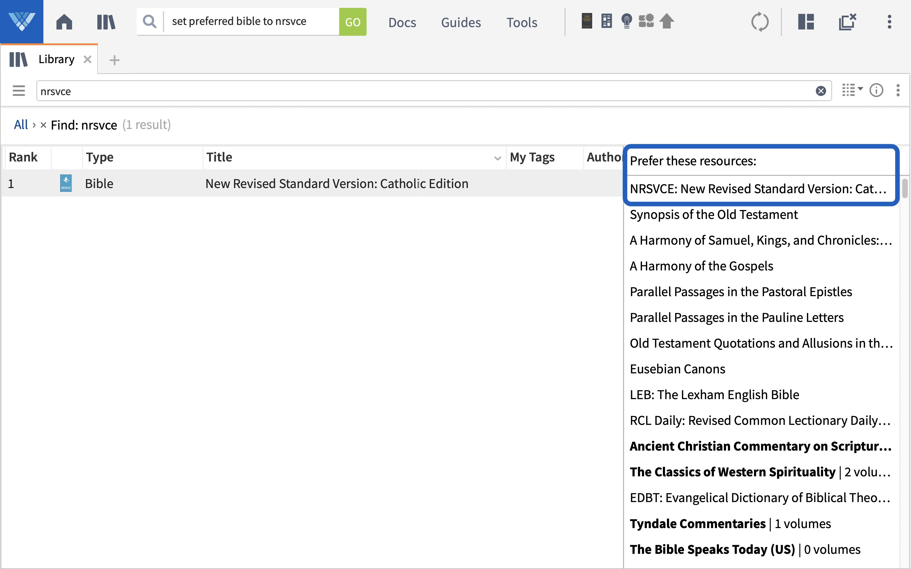Select NRSVCE in the preferred resources list

point(758,189)
